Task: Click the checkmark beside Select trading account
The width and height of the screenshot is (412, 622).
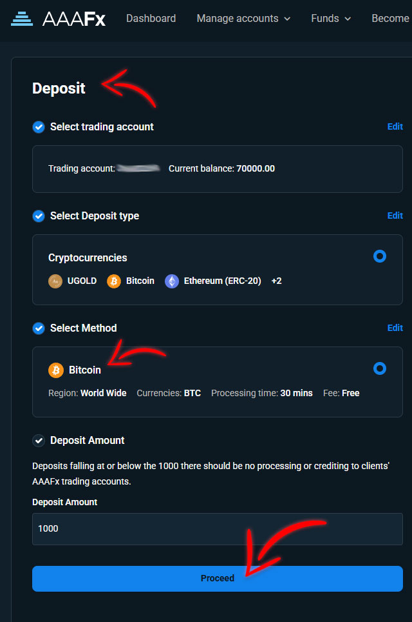Action: [39, 127]
